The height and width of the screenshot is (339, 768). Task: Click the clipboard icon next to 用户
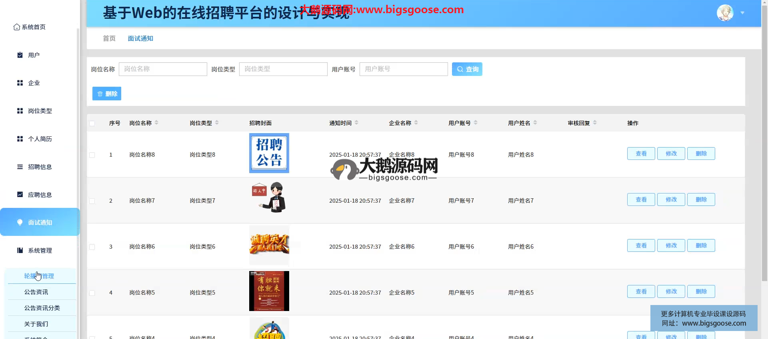pyautogui.click(x=20, y=55)
